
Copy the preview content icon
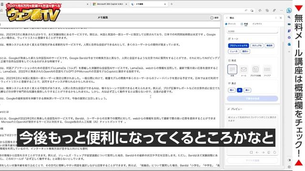point(269,152)
